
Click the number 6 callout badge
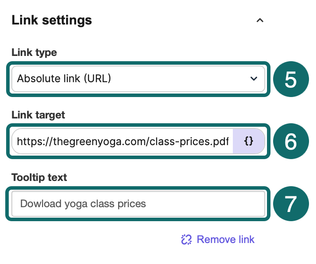tap(291, 141)
